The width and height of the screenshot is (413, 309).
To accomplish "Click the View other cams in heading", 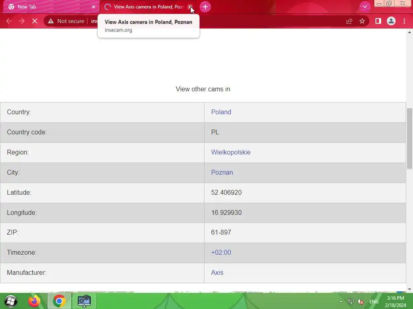I will [203, 89].
